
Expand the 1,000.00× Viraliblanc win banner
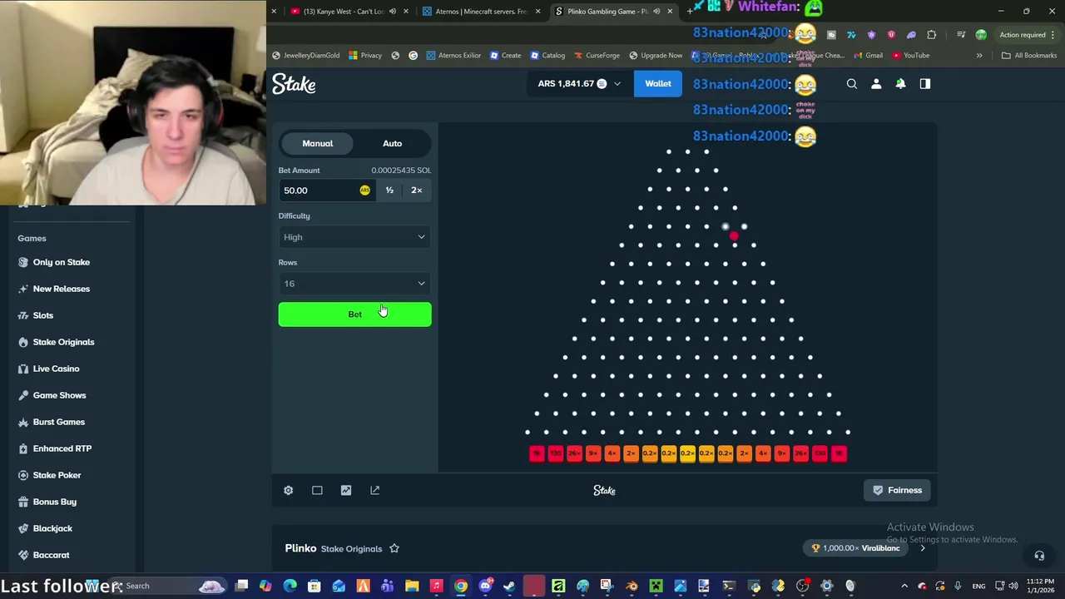923,548
